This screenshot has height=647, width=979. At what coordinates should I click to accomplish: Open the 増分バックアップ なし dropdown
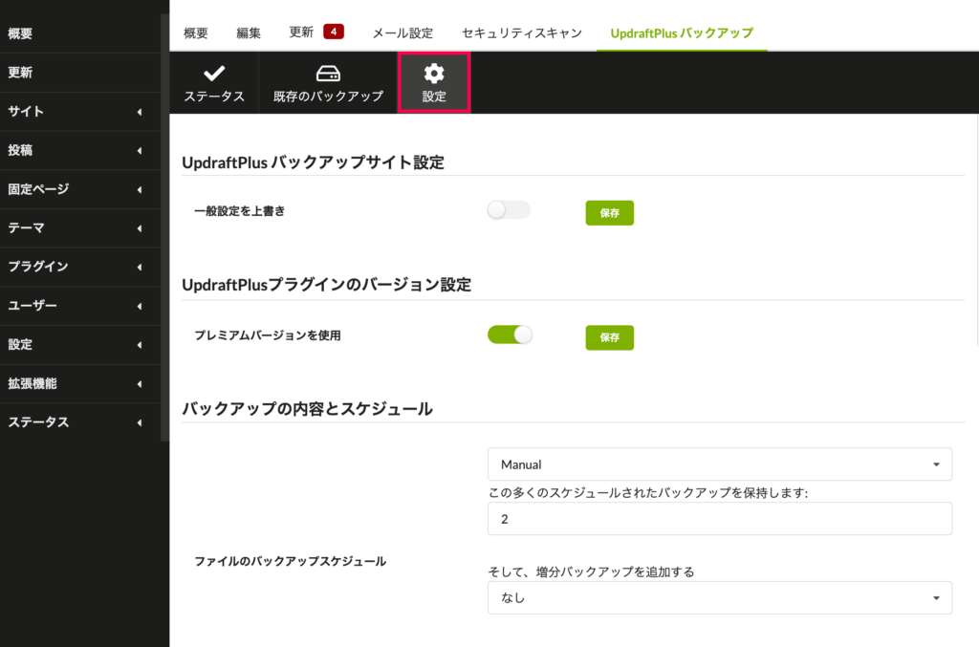719,597
